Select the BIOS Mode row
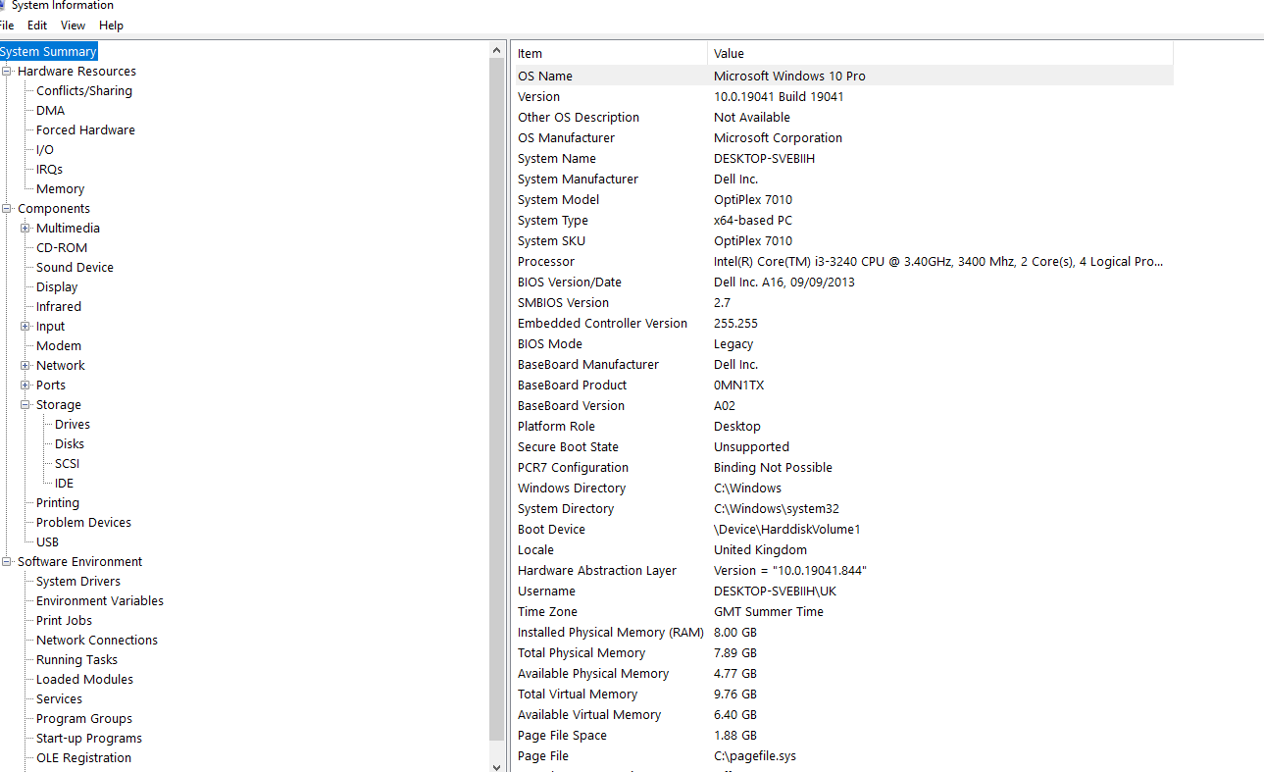This screenshot has width=1264, height=772. click(842, 343)
